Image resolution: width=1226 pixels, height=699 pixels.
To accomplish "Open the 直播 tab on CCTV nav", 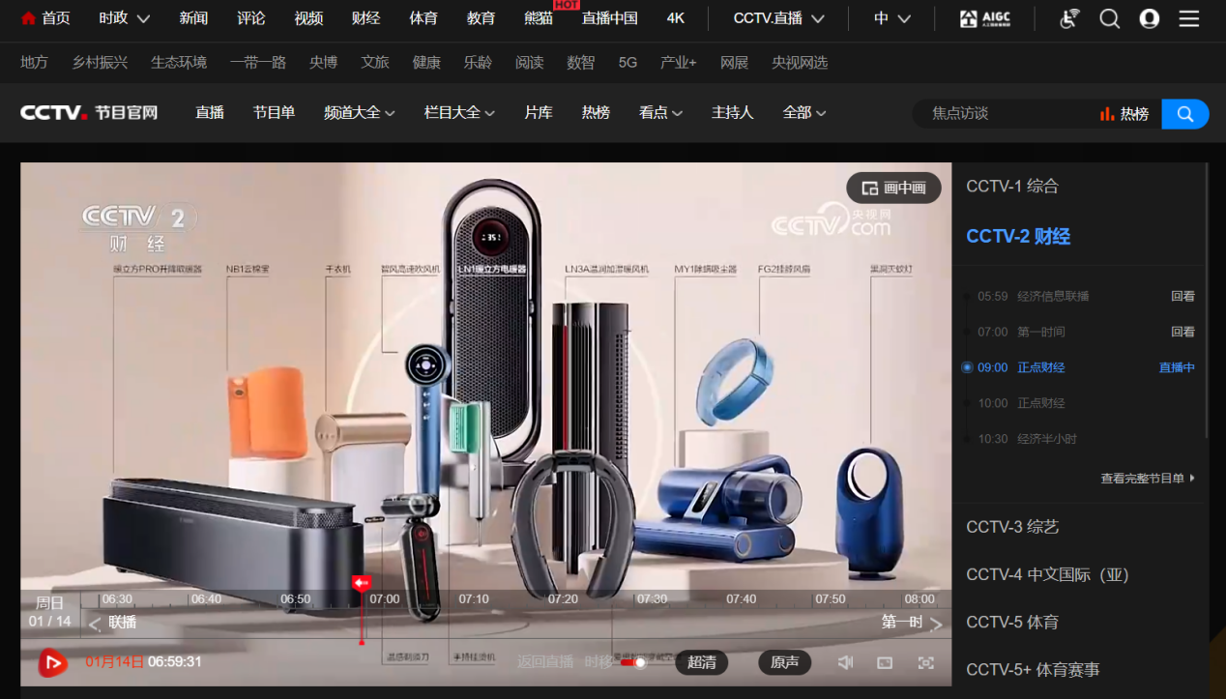I will pos(210,113).
